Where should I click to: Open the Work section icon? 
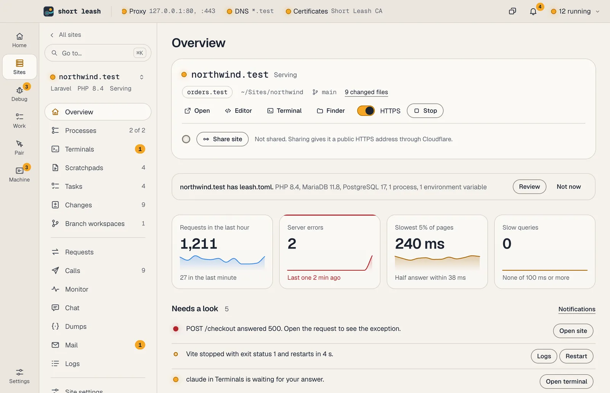[x=19, y=117]
